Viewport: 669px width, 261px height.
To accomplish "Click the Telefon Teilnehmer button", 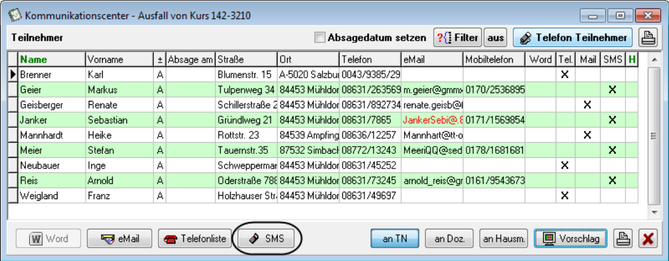I will [x=573, y=38].
